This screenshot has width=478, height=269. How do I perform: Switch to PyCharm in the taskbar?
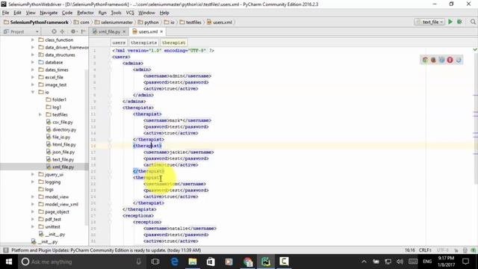266,262
